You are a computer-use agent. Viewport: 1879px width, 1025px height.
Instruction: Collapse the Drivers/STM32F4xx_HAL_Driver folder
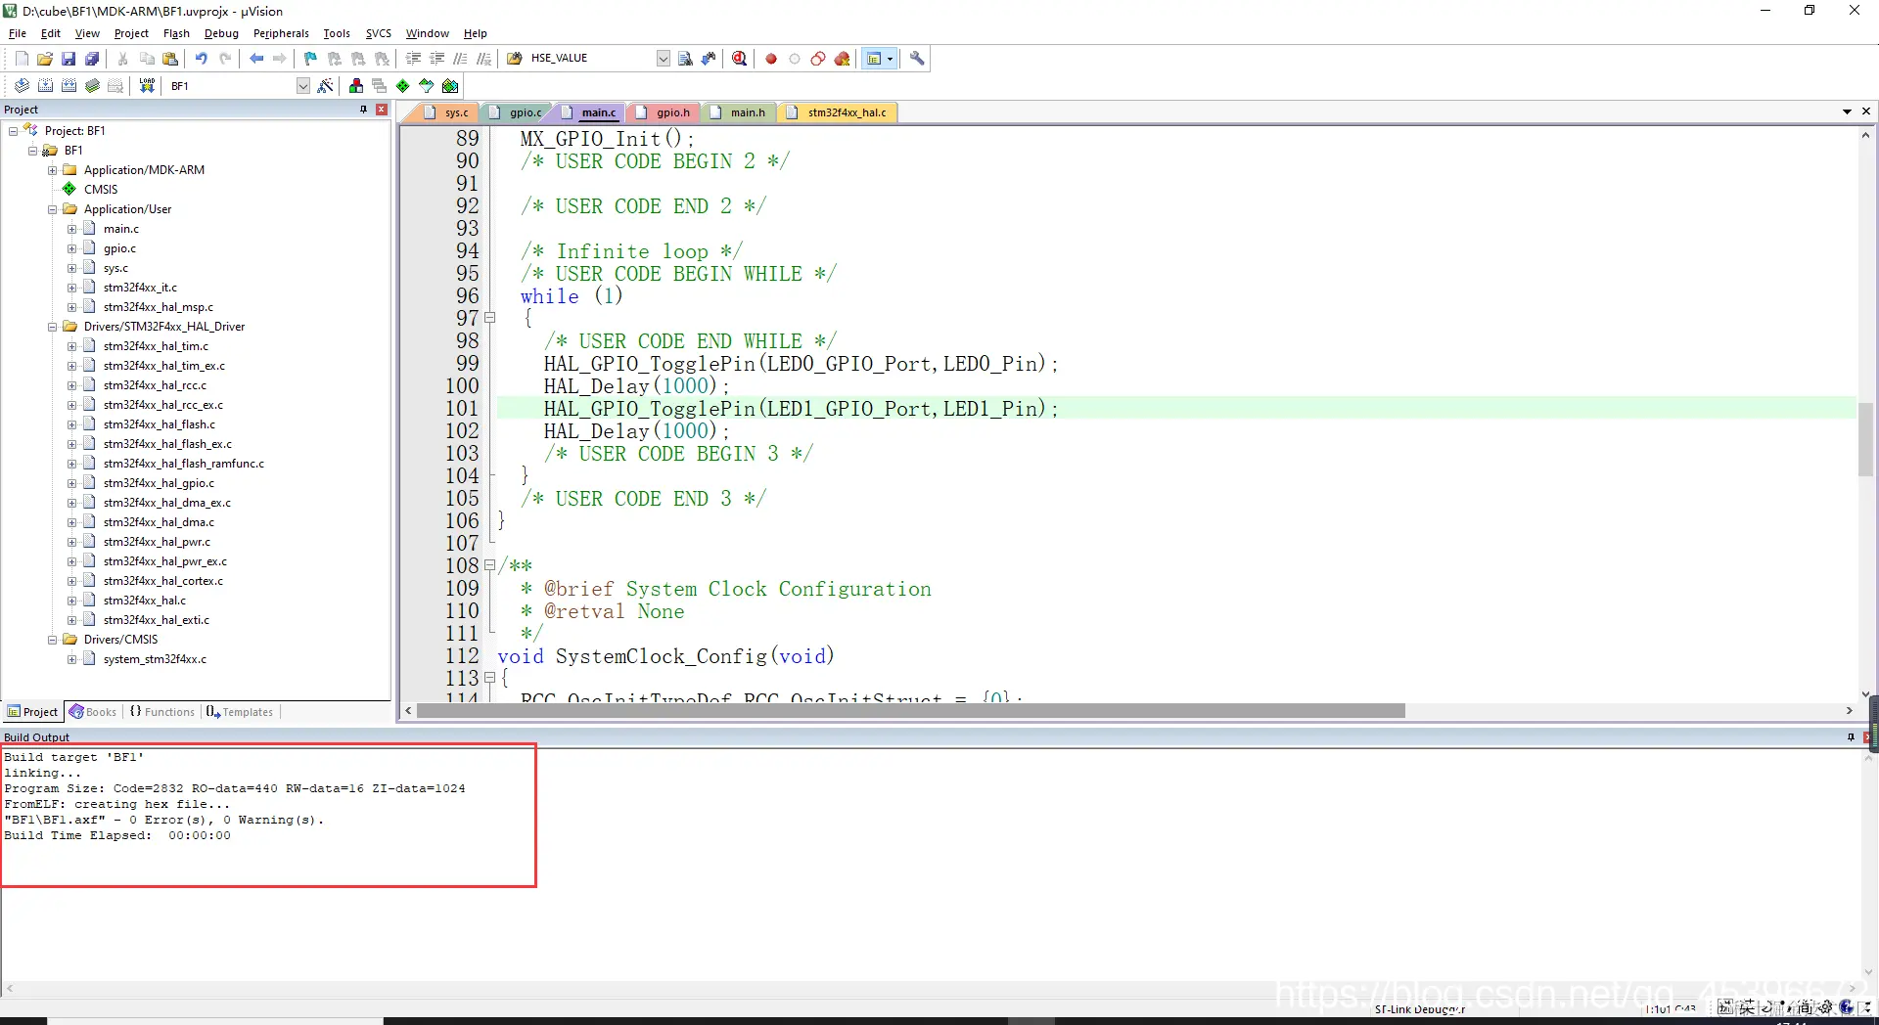pos(52,327)
